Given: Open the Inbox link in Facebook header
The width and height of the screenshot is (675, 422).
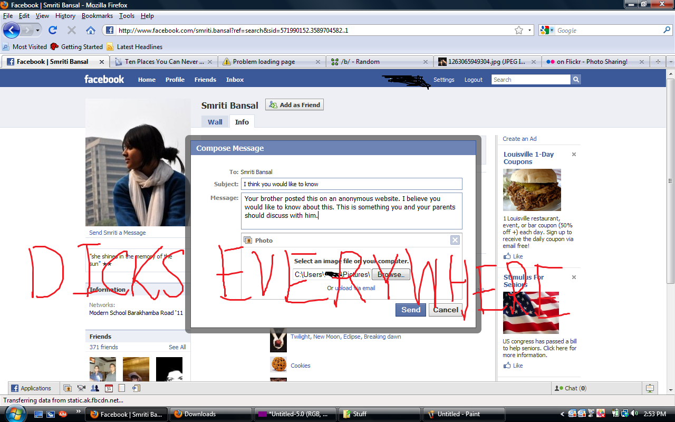Looking at the screenshot, I should point(235,80).
